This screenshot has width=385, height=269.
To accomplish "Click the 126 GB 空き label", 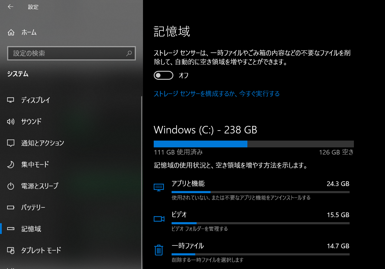I will [x=336, y=152].
